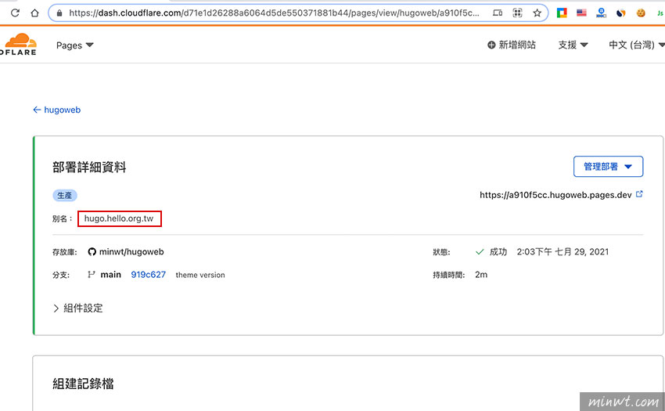Click the lock icon in the address bar
The width and height of the screenshot is (665, 411).
pos(59,13)
